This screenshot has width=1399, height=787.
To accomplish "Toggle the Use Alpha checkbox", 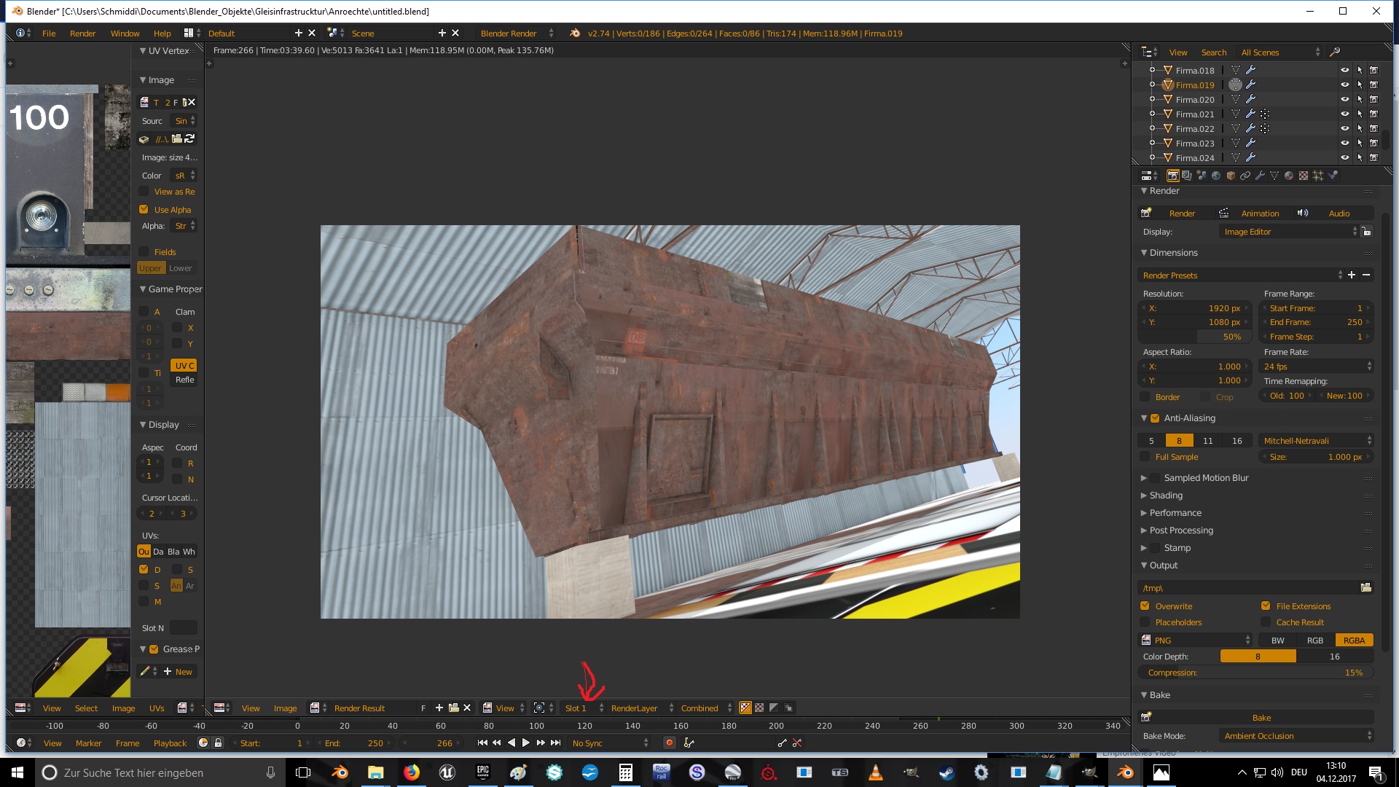I will pos(144,210).
